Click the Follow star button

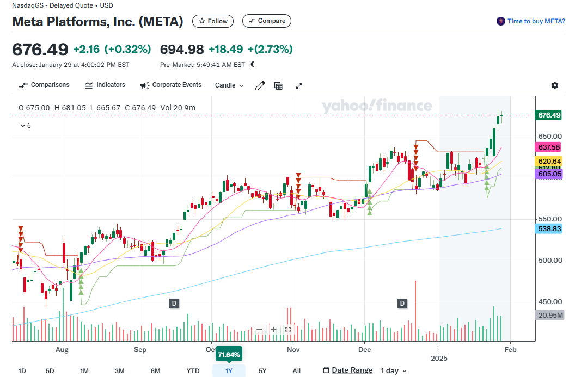click(213, 21)
